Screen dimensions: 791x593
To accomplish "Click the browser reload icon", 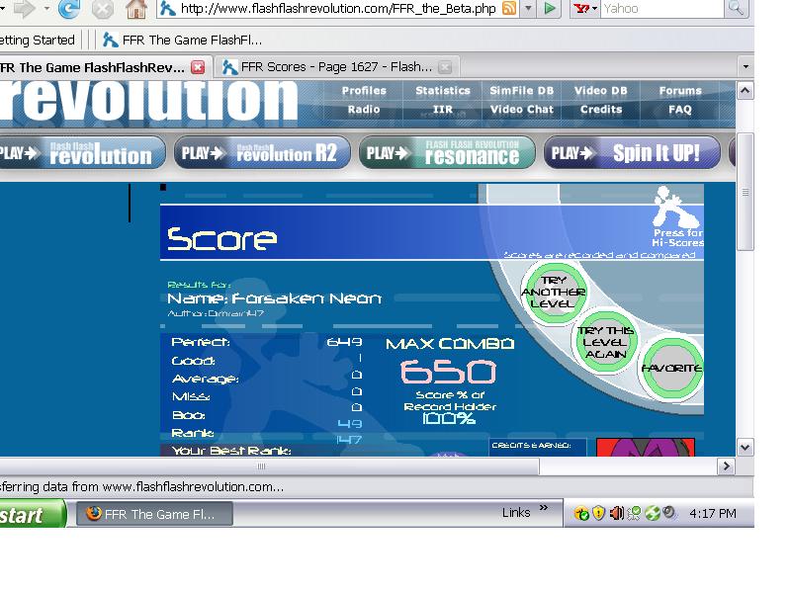I will click(x=68, y=9).
